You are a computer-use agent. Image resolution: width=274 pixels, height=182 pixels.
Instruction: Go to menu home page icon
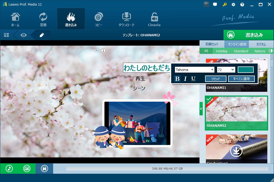pyautogui.click(x=96, y=51)
